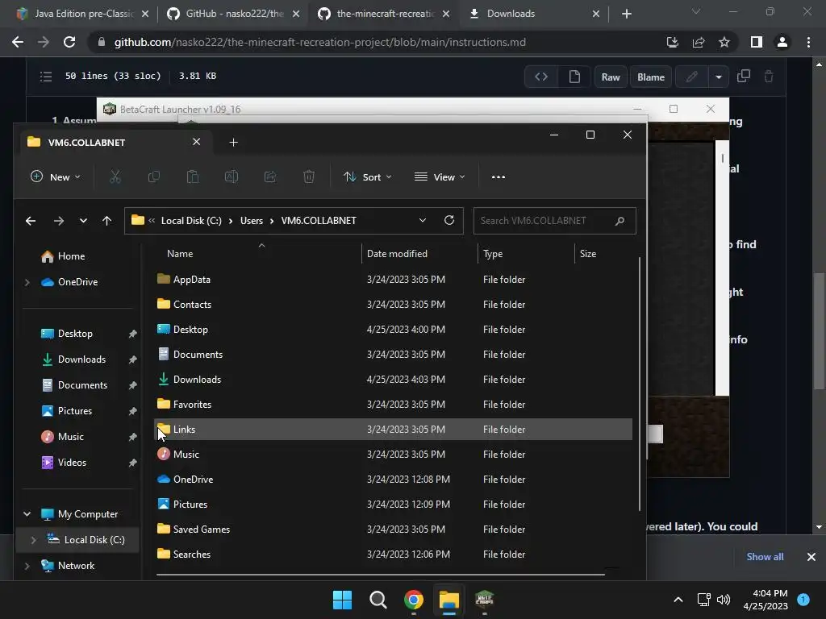Viewport: 826px width, 619px height.
Task: Click Local Disk (C:) breadcrumb segment
Action: point(191,221)
